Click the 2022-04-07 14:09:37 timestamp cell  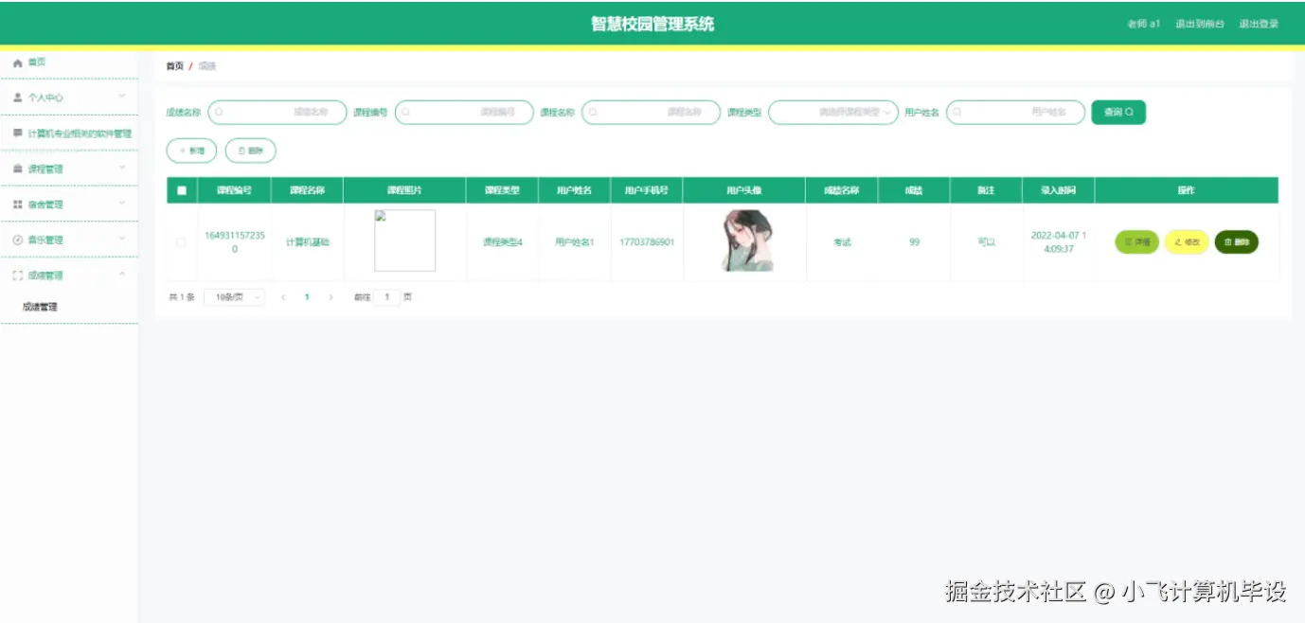[1059, 242]
